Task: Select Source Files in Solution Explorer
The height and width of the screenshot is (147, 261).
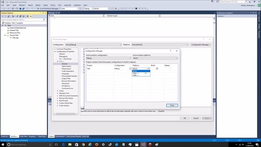Action: pos(14,36)
